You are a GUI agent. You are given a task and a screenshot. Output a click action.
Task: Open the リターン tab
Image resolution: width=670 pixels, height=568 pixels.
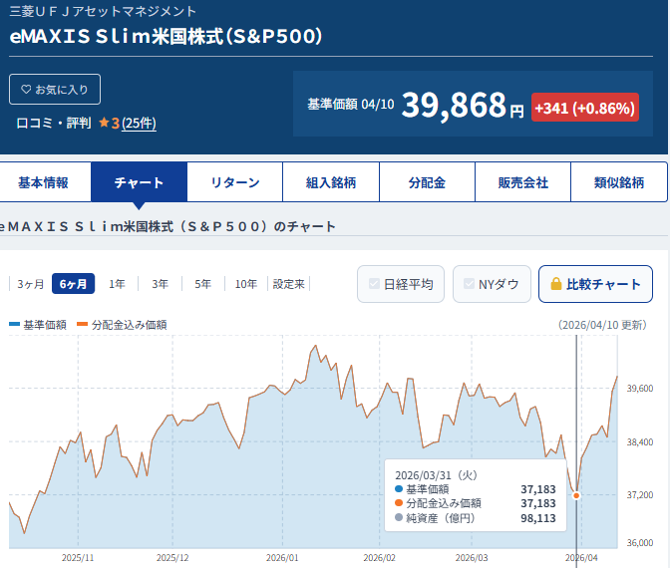[x=235, y=182]
